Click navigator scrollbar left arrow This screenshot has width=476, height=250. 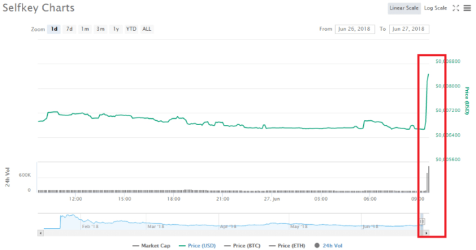tap(40, 233)
